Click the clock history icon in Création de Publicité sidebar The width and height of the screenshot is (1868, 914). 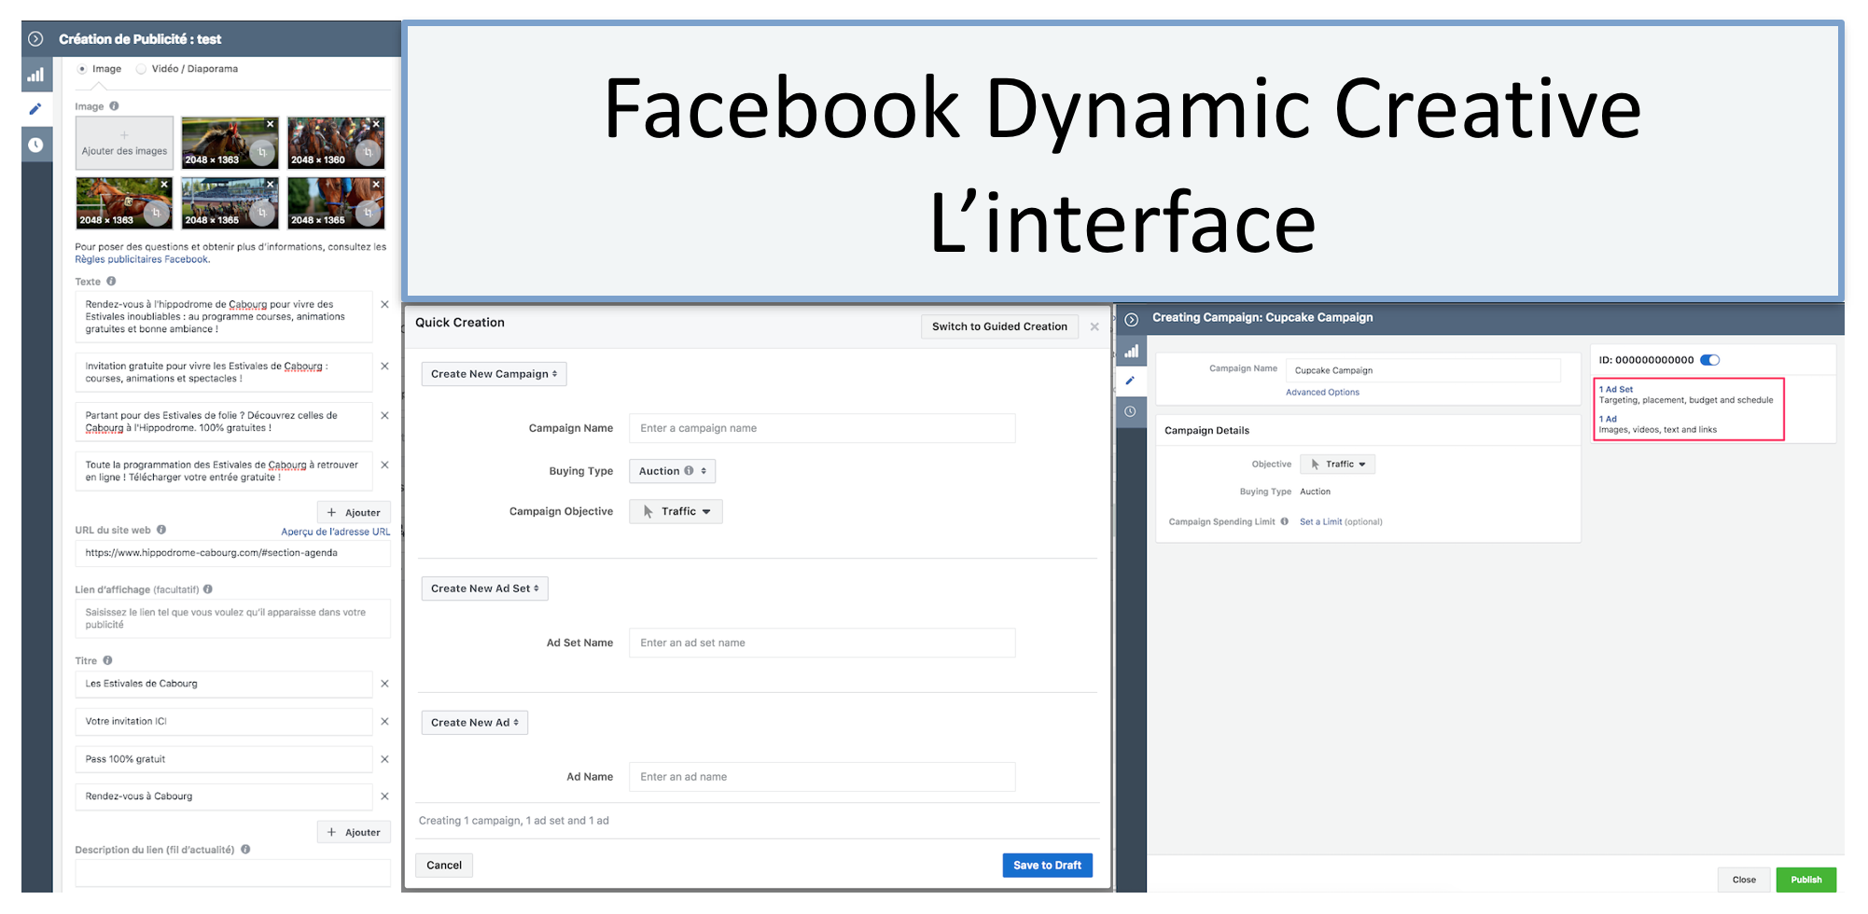(35, 145)
